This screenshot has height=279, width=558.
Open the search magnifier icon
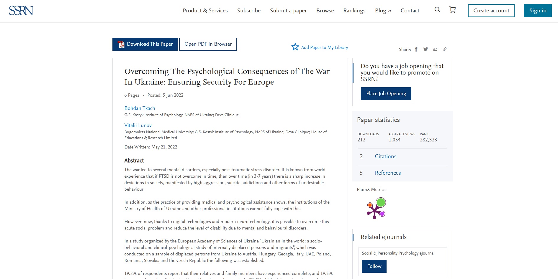coord(437,10)
